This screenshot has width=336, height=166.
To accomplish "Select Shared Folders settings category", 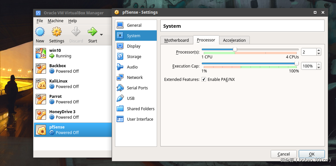I will (140, 109).
